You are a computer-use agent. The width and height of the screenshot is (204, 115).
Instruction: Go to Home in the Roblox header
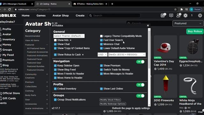25,16
